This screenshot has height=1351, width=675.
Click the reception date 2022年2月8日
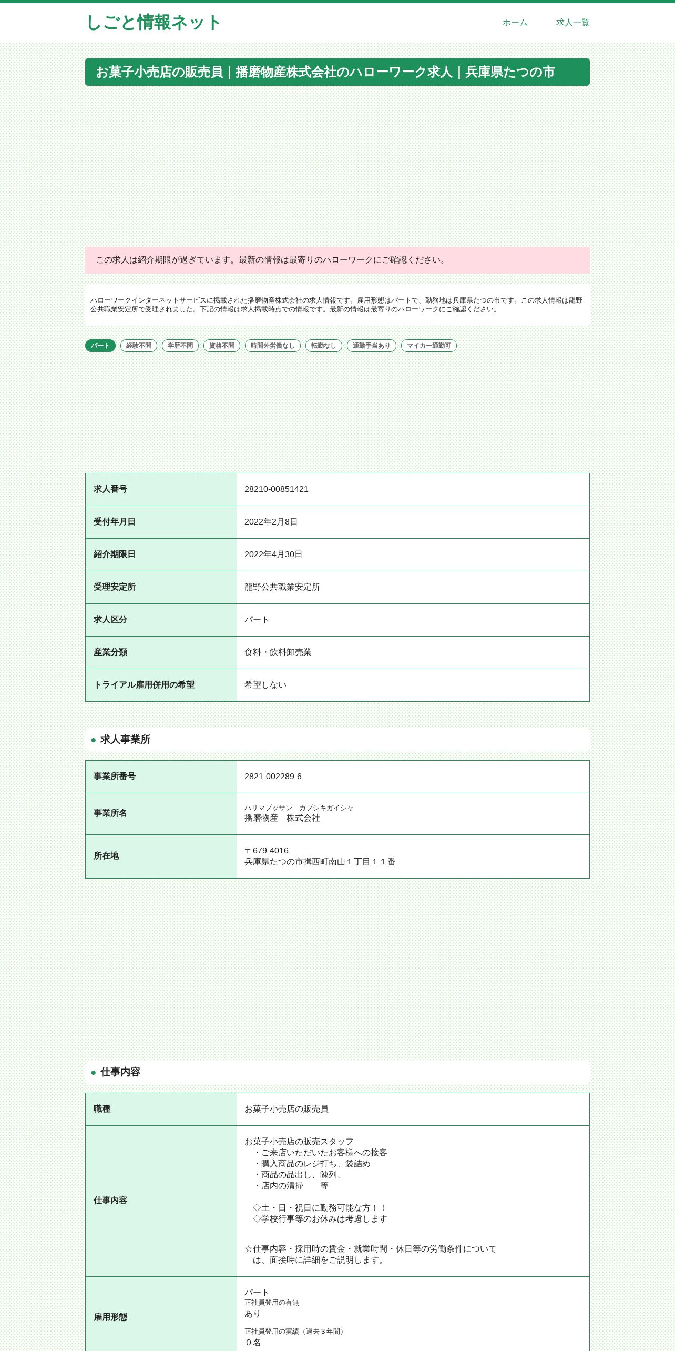271,522
